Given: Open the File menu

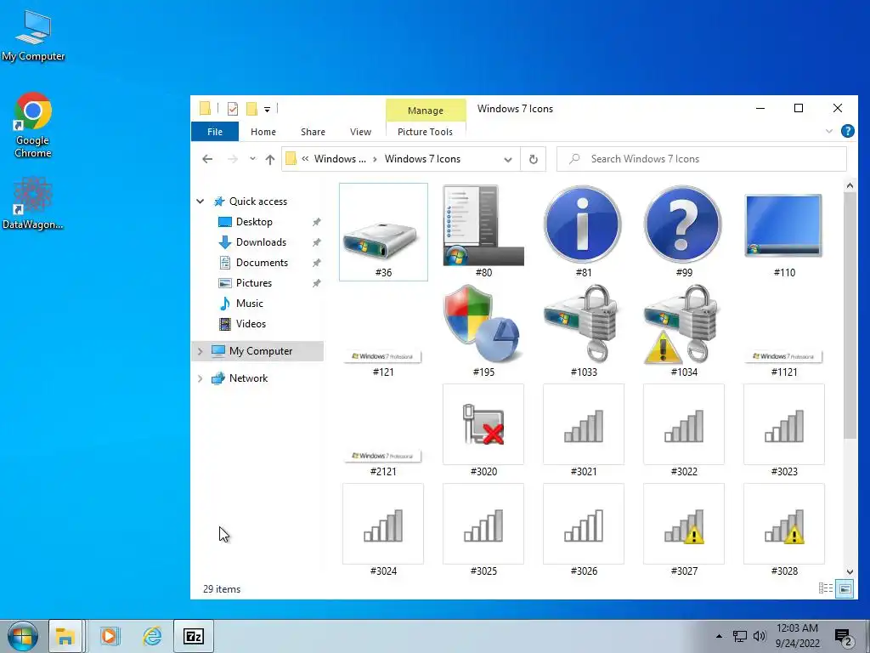Looking at the screenshot, I should pos(215,132).
